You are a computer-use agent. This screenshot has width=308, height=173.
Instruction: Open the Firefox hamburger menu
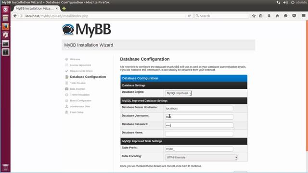point(304,16)
